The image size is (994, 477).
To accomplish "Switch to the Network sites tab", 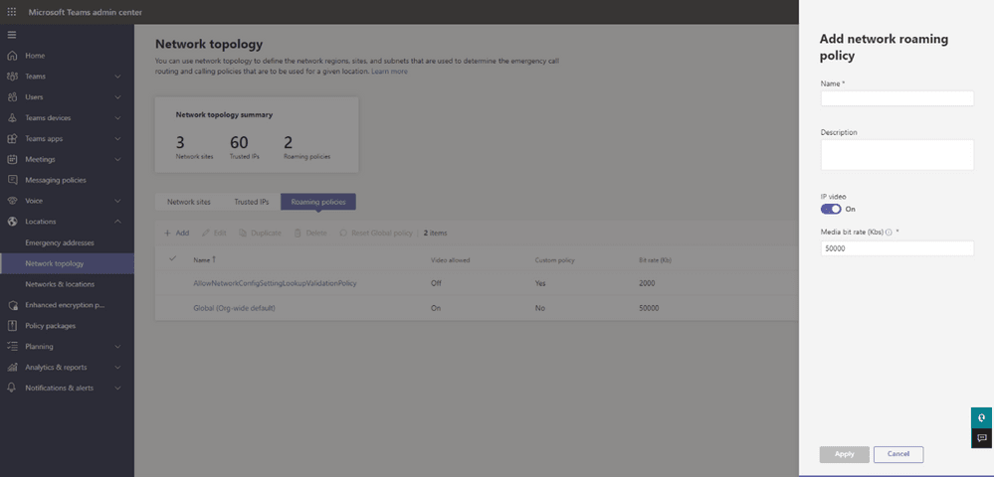I will point(188,202).
